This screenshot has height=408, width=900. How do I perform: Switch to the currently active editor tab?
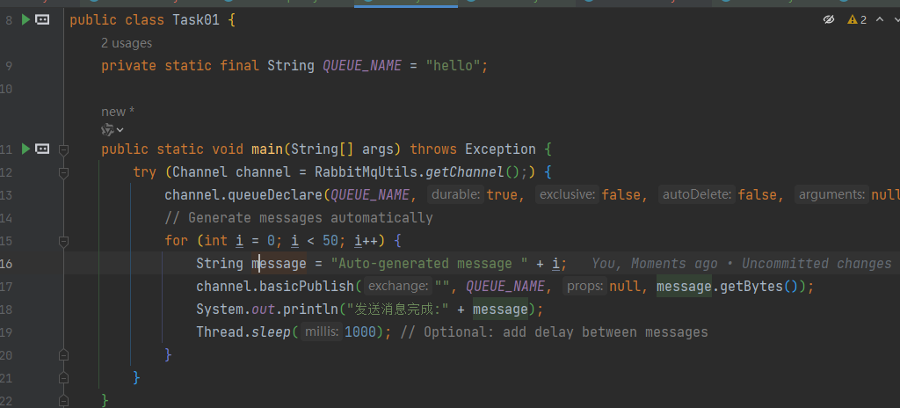pyautogui.click(x=405, y=3)
